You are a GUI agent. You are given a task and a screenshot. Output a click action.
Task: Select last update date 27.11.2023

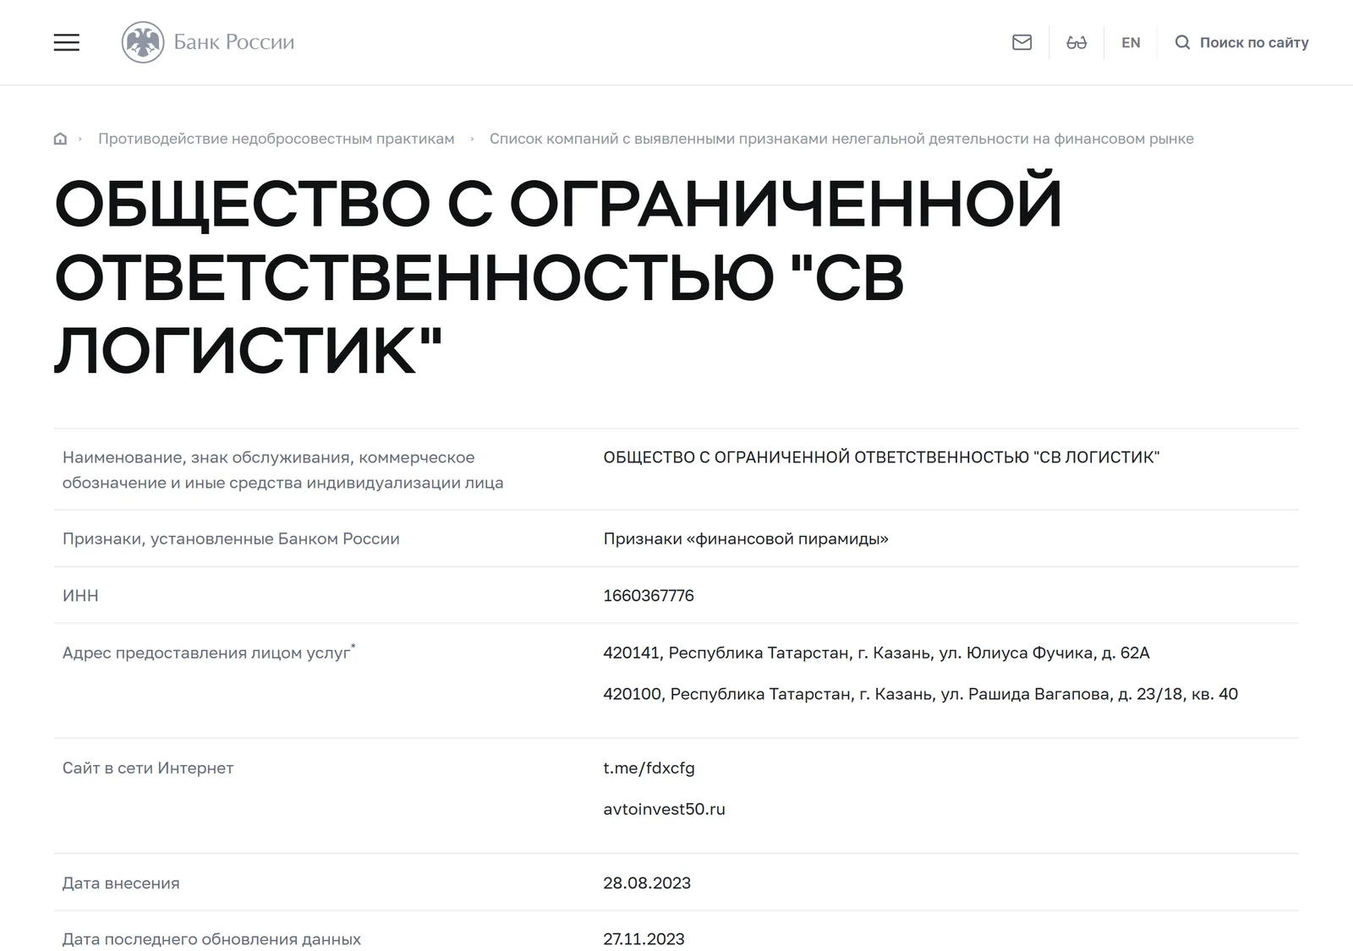[644, 939]
